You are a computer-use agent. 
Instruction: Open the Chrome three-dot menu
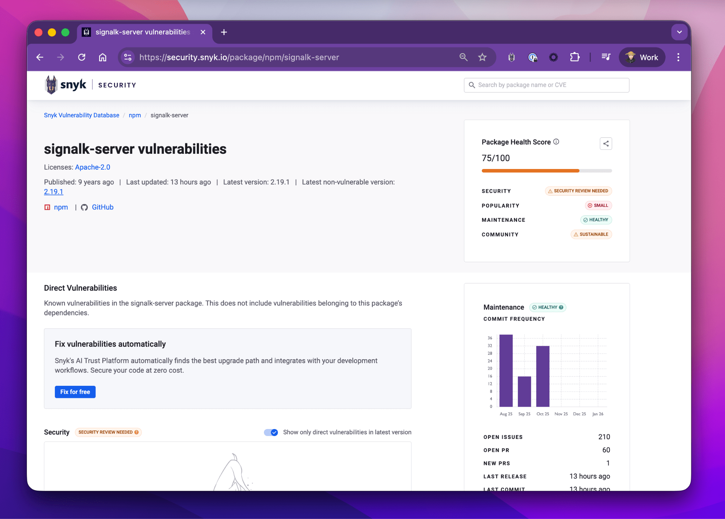click(678, 57)
